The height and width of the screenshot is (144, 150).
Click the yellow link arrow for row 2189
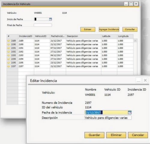(9, 41)
